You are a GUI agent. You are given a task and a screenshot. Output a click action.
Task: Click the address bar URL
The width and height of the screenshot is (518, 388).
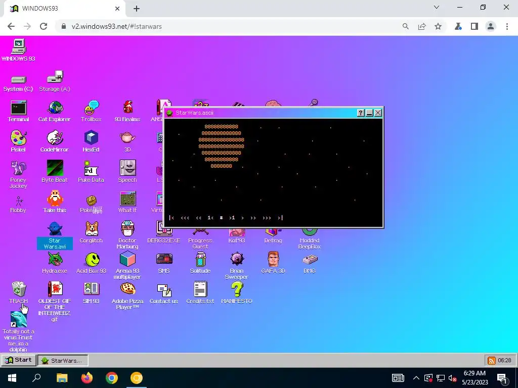[117, 26]
